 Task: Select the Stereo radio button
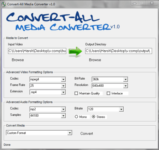(x=94, y=117)
